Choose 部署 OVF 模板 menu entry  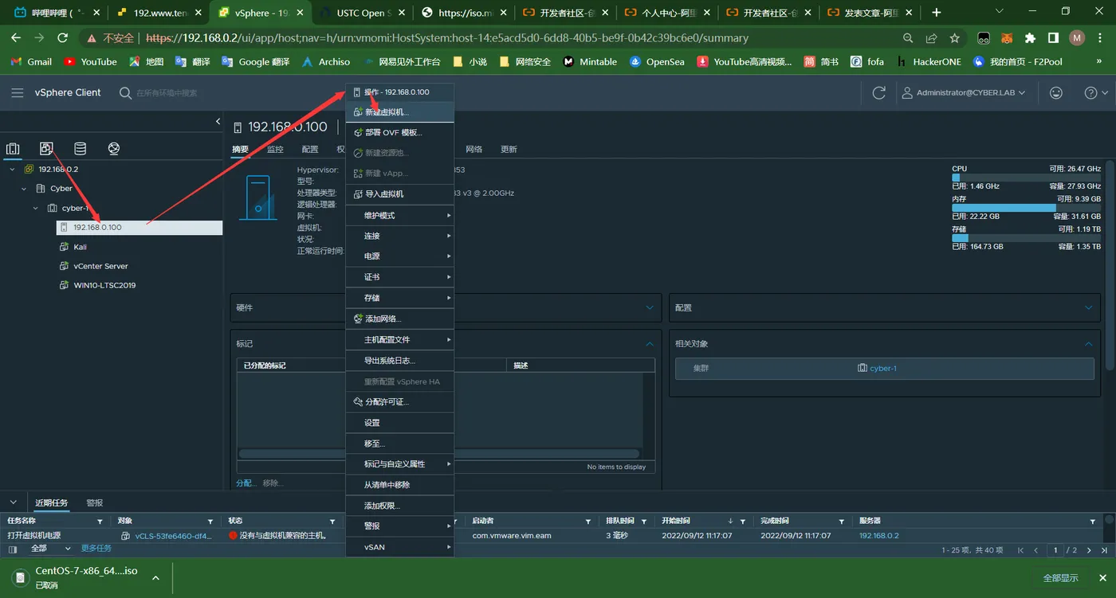[x=399, y=133]
